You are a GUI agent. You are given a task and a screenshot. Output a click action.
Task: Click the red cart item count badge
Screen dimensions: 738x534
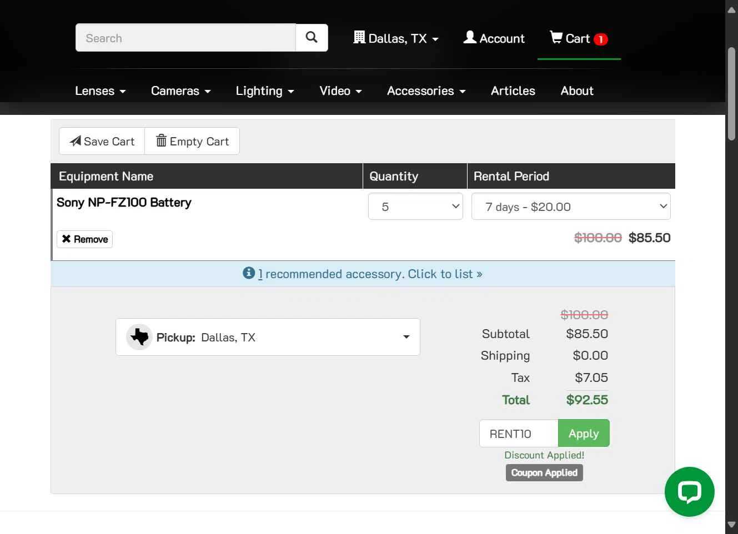tap(600, 39)
